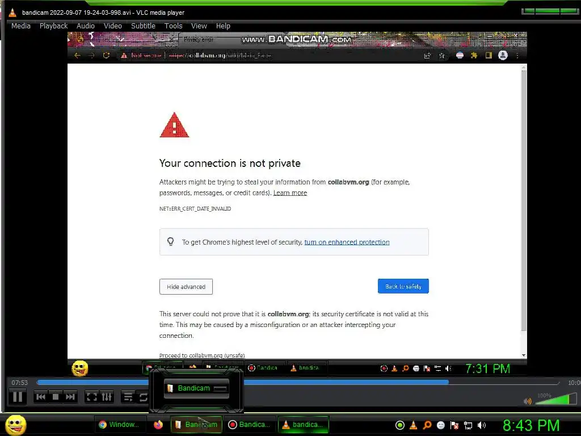Click the blue Back to safety button

[x=403, y=286]
